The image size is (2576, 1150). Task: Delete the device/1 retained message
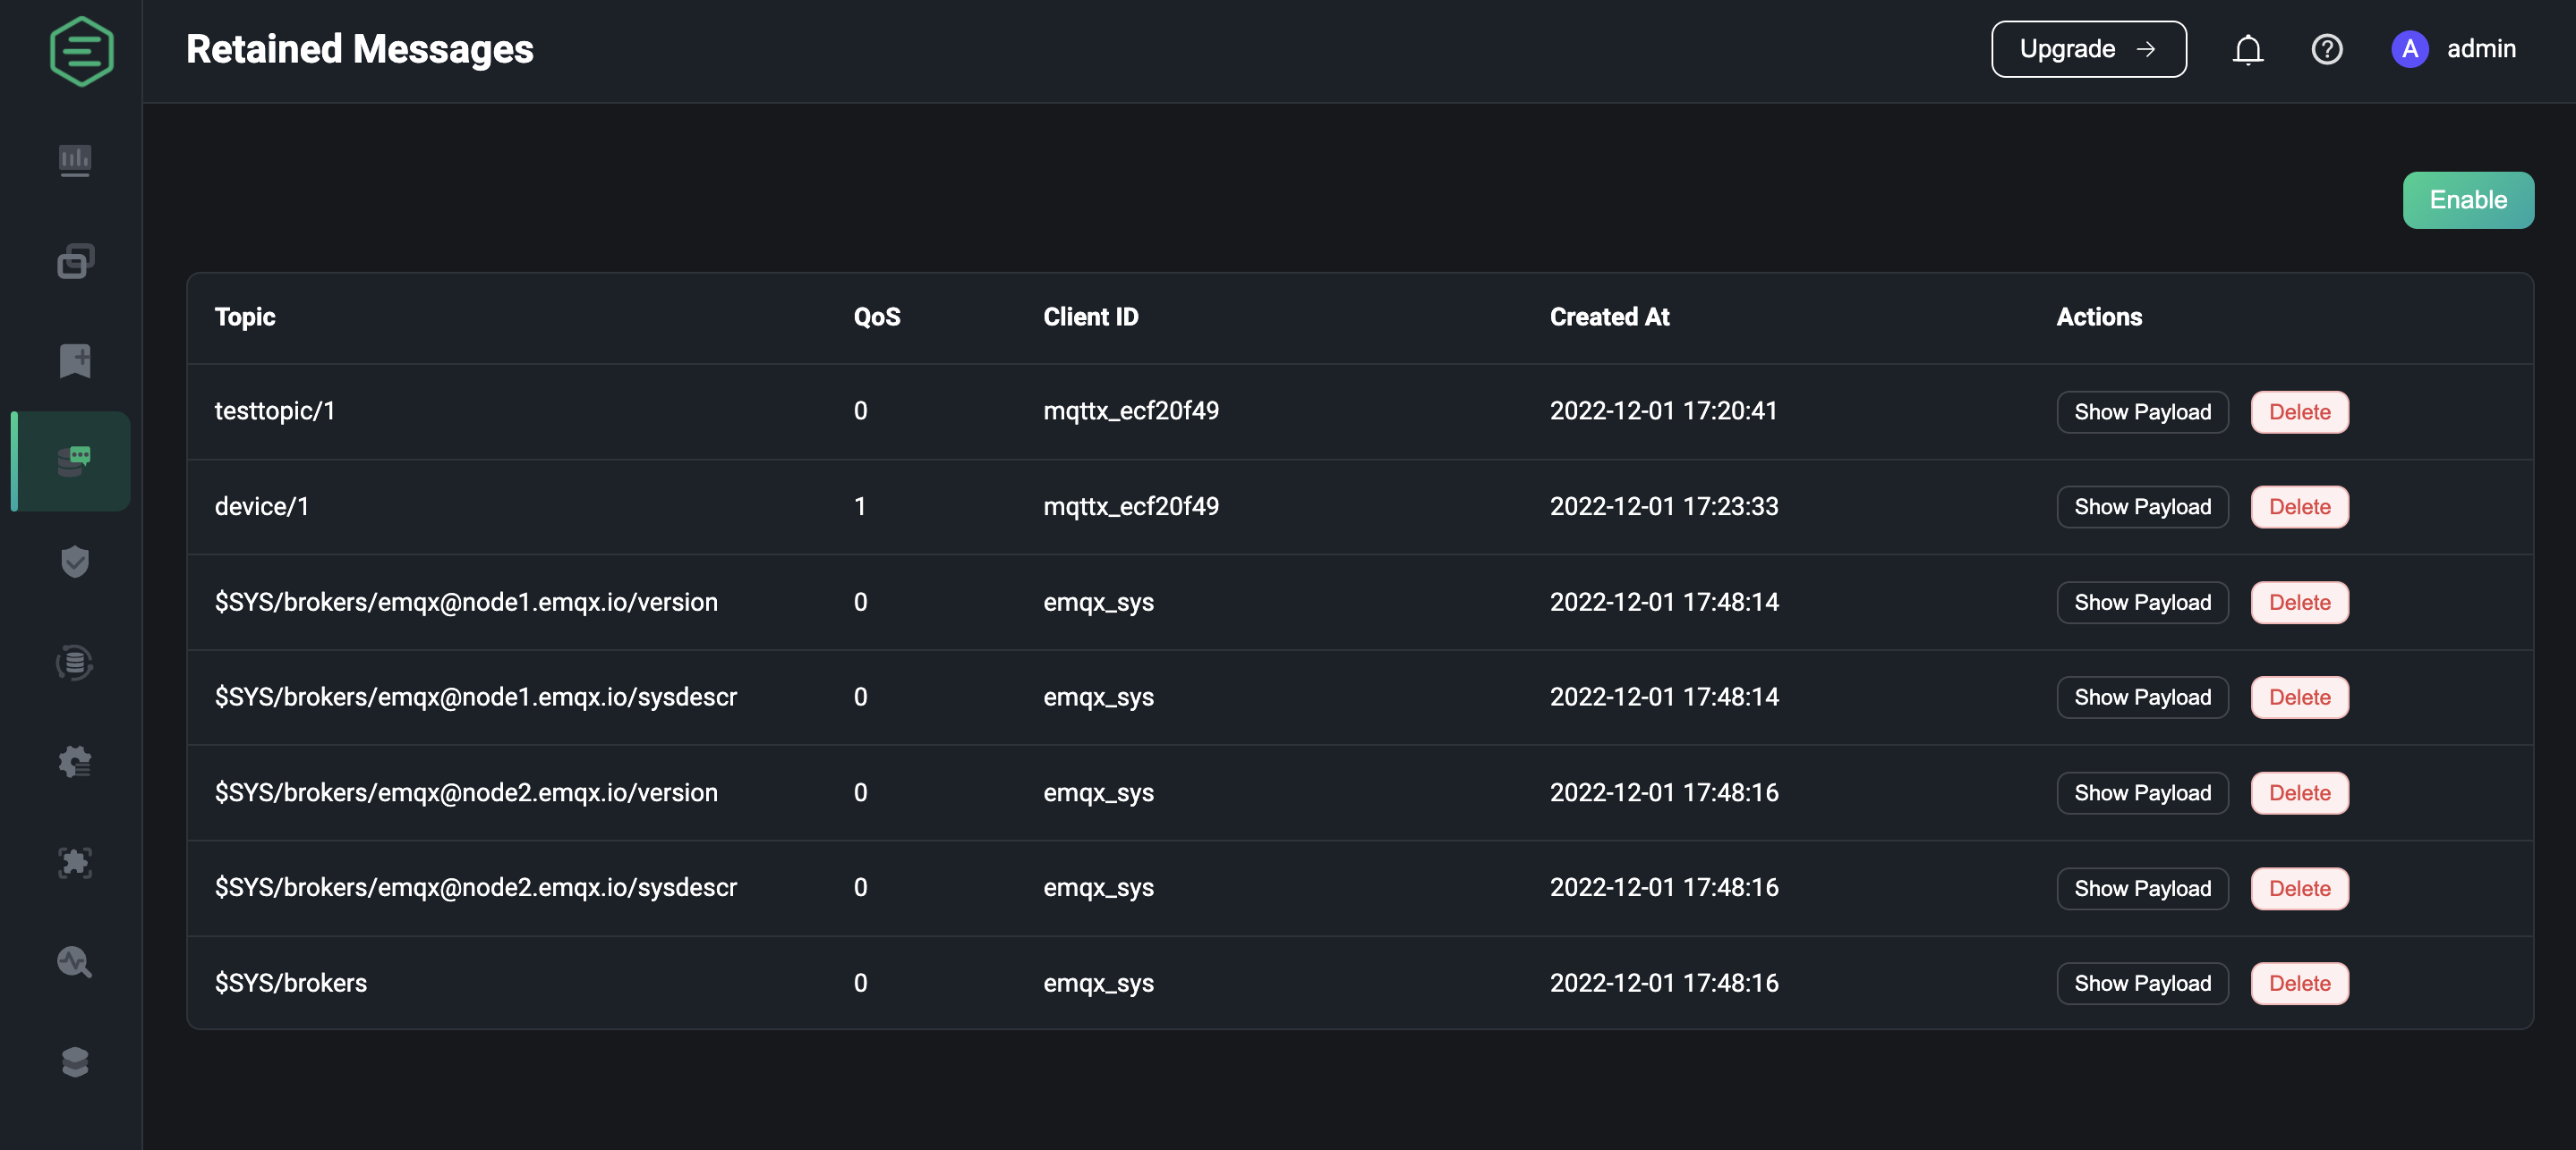[2299, 506]
